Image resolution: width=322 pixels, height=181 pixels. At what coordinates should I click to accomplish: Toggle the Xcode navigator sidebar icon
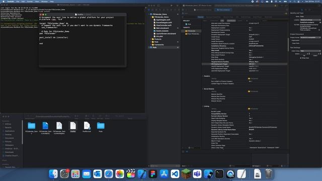coord(159,6)
